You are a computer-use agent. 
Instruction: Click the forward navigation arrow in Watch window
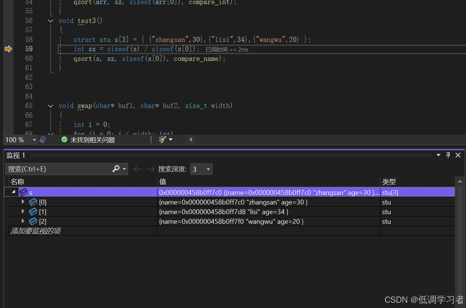(x=150, y=169)
